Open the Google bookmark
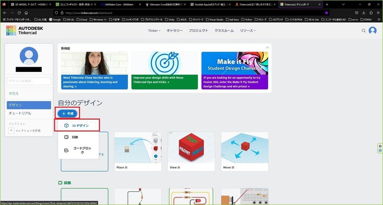383x205 pixels. click(55, 20)
